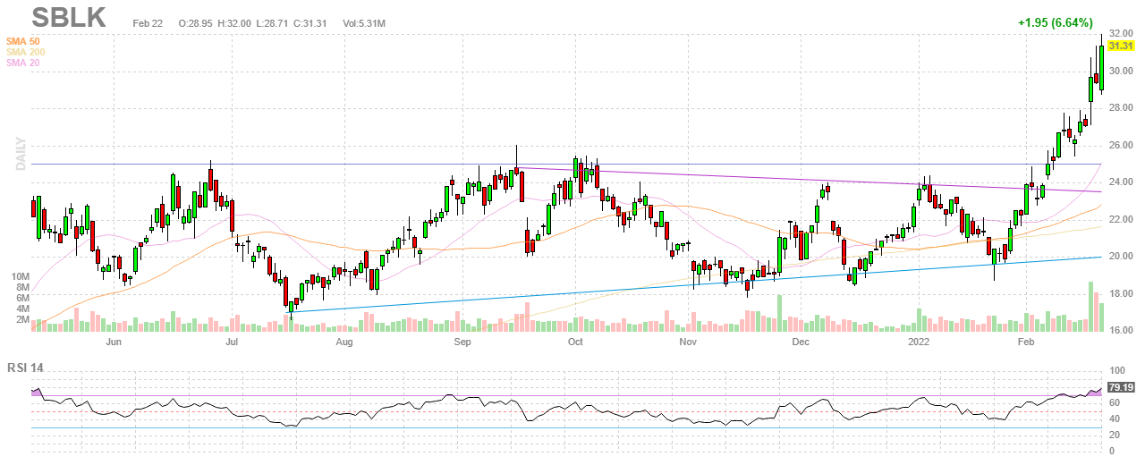Select the SMA 200 legend label
1145x465 pixels.
pos(26,52)
